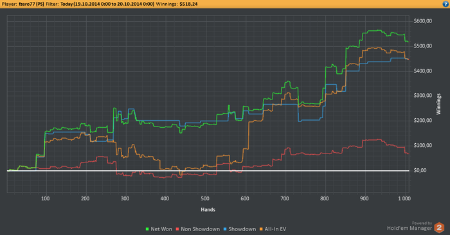The width and height of the screenshot is (450, 235).
Task: Click the 300 hands axis label
Action: click(125, 198)
